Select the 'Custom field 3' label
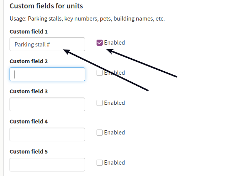 pos(29,91)
